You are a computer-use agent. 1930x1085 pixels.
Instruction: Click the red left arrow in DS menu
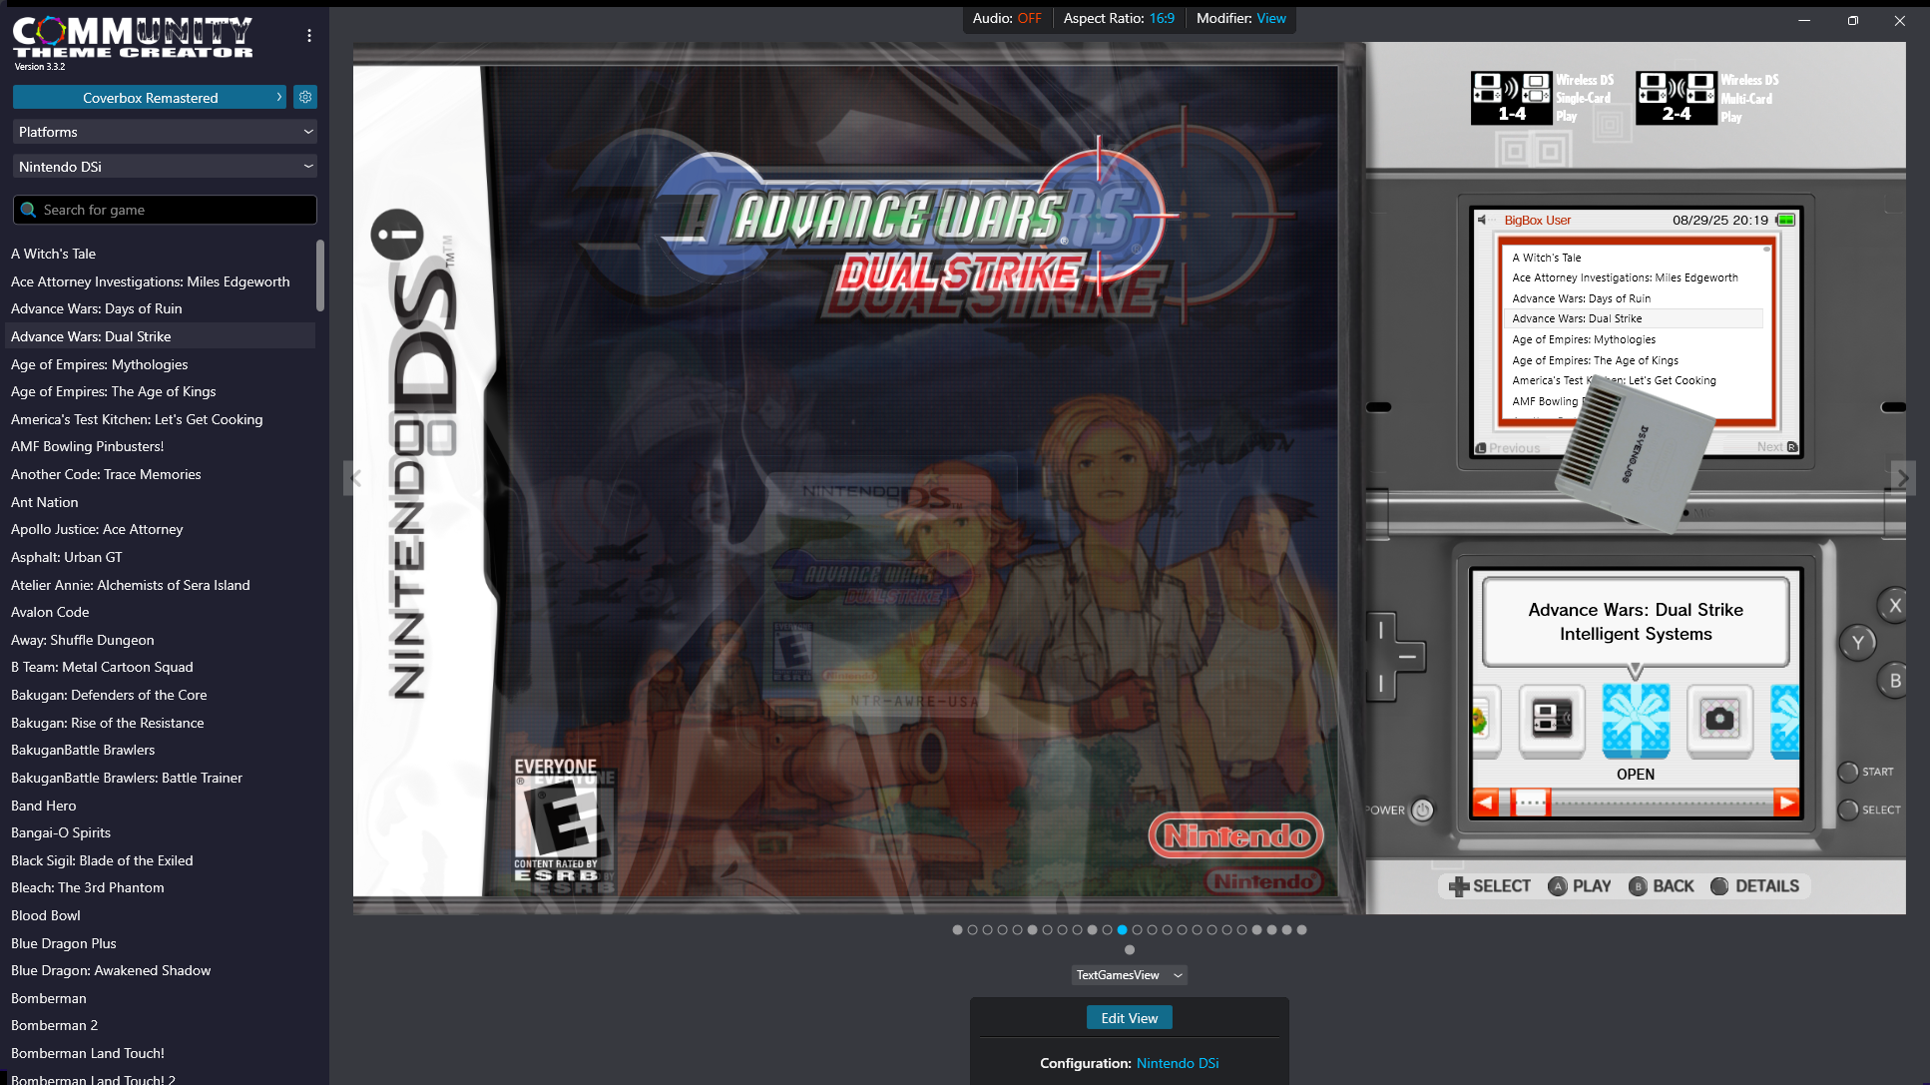tap(1485, 803)
